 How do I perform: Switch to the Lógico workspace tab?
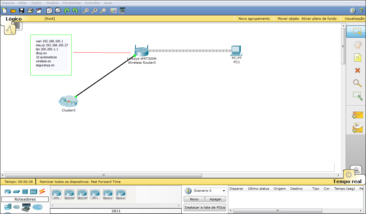pyautogui.click(x=14, y=19)
